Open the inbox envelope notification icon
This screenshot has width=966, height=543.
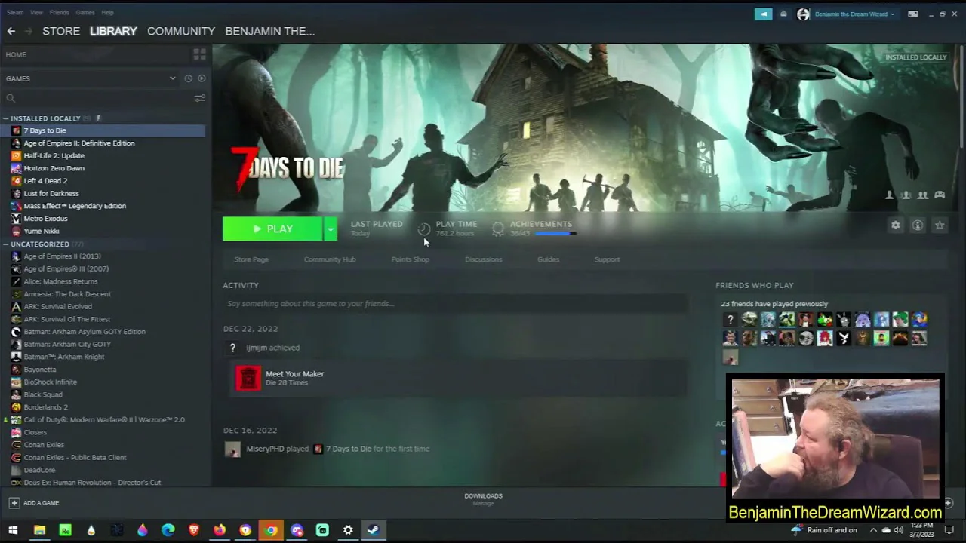pyautogui.click(x=783, y=14)
